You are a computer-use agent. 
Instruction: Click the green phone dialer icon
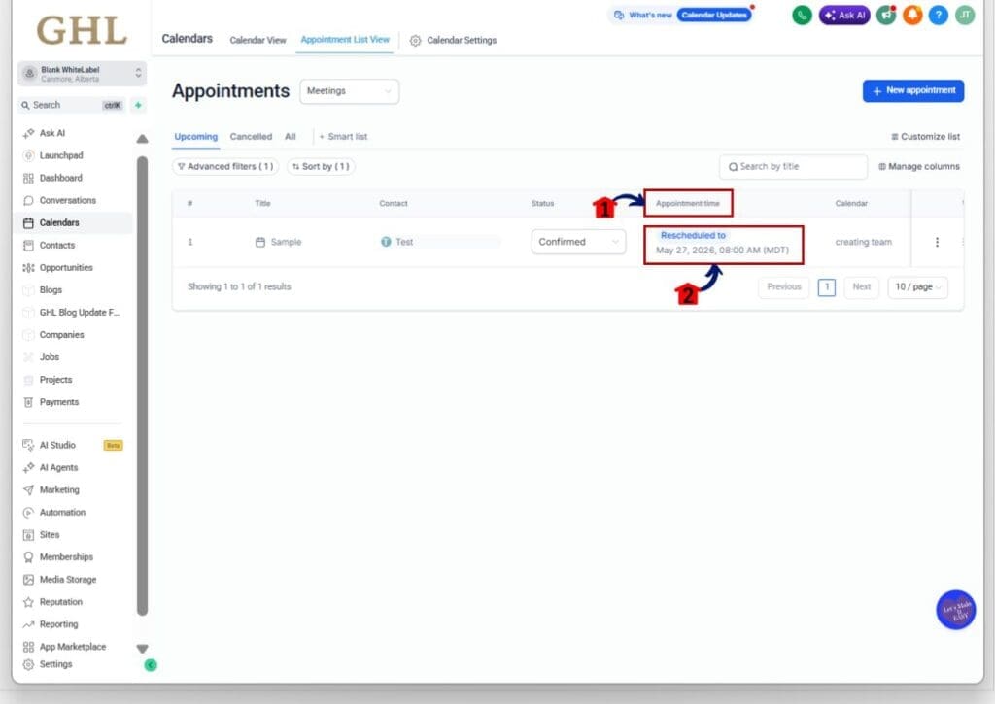(x=802, y=16)
